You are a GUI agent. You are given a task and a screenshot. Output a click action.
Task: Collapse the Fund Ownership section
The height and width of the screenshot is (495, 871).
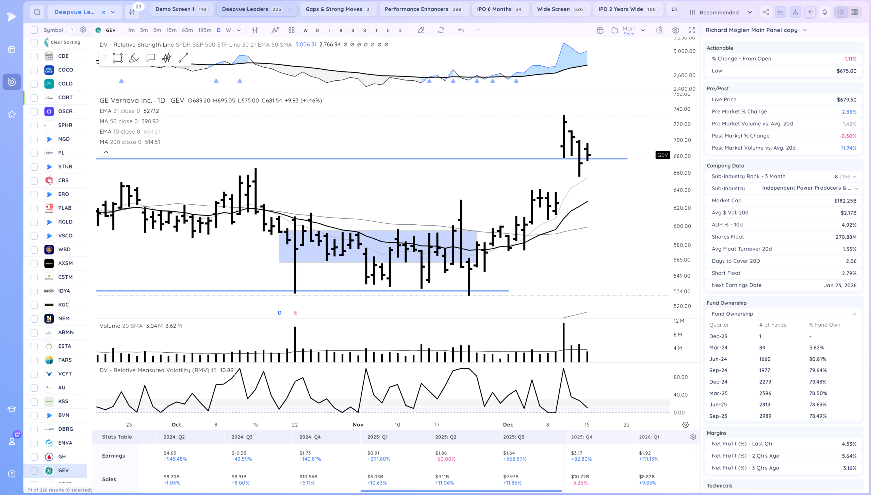click(x=854, y=314)
